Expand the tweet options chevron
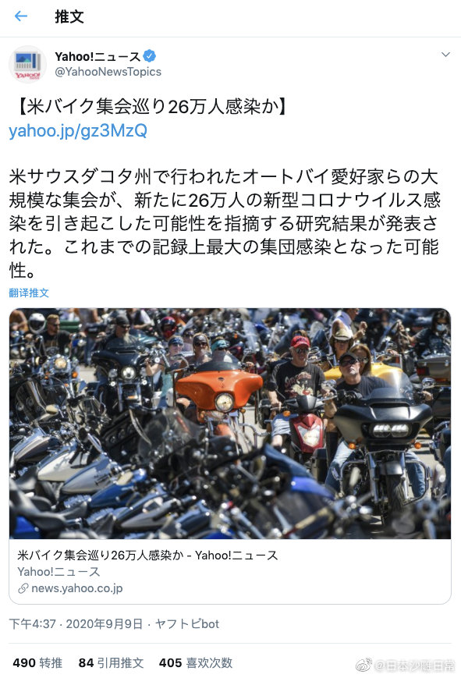This screenshot has width=461, height=678. click(445, 55)
